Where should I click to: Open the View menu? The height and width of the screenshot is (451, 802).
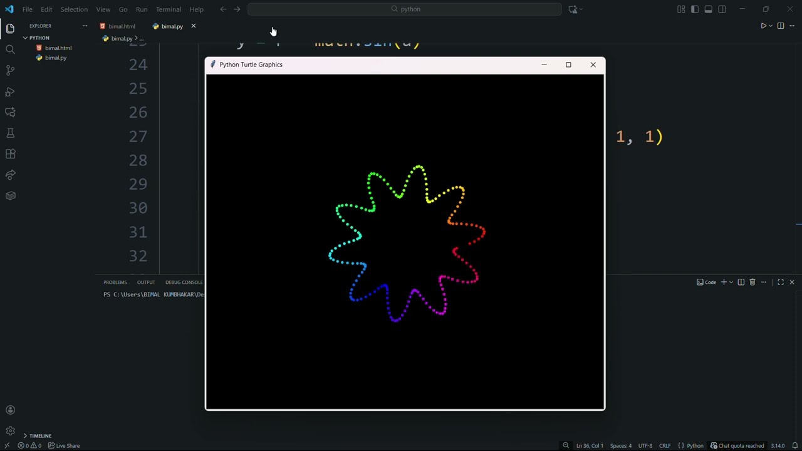click(103, 9)
